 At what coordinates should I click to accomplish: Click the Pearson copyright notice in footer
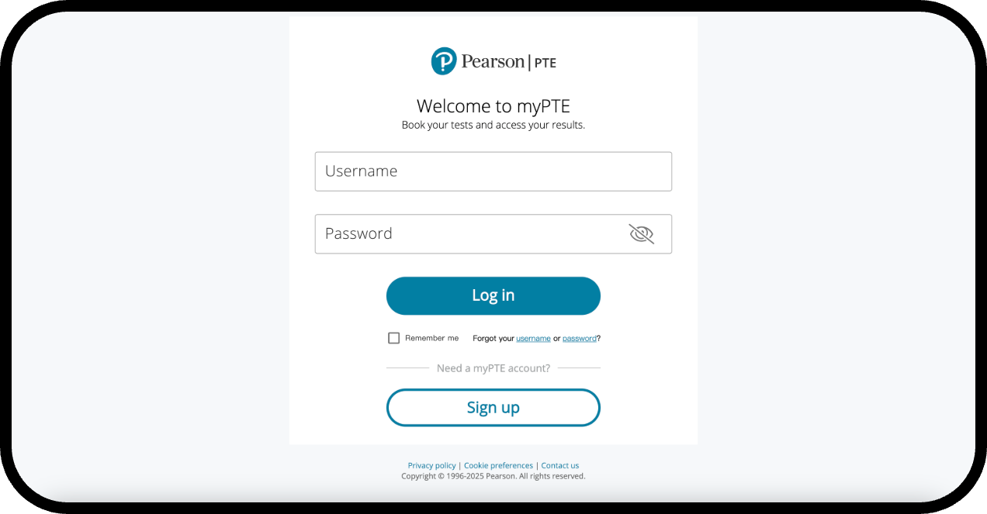click(493, 475)
